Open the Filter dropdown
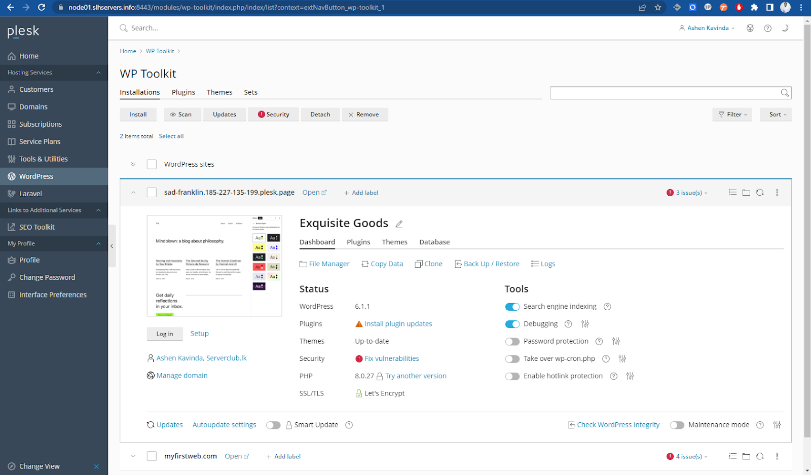 (x=732, y=115)
